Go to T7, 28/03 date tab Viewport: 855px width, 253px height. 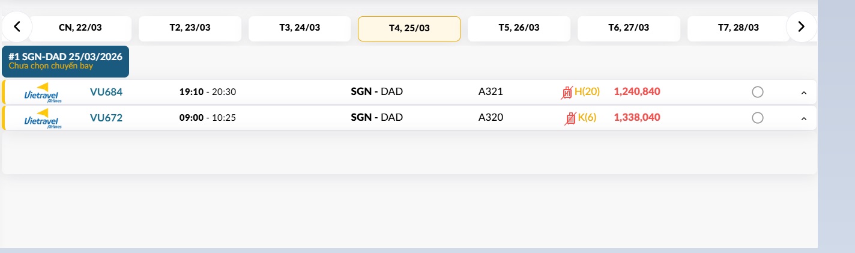pos(738,28)
